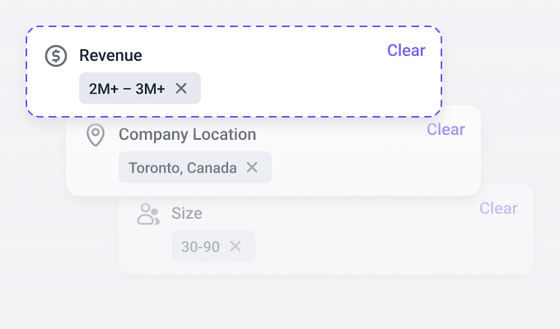Select the 2M+ – 3M+ revenue tag
The width and height of the screenshot is (560, 329).
coord(127,89)
